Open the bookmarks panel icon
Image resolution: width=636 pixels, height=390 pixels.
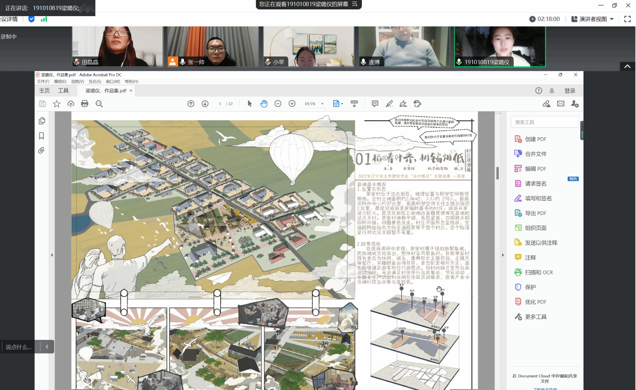42,136
